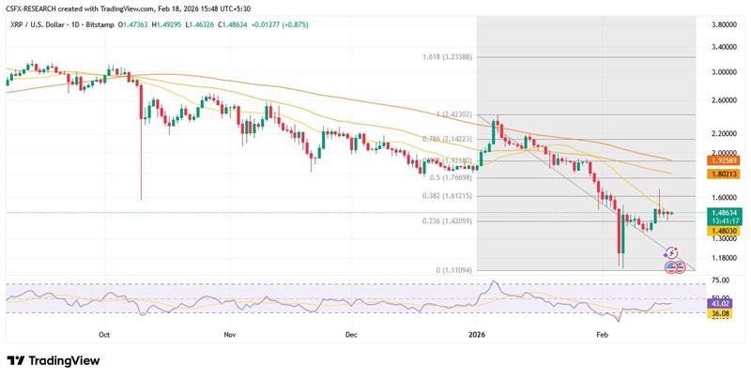Click the Nov label on time axis

(229, 333)
